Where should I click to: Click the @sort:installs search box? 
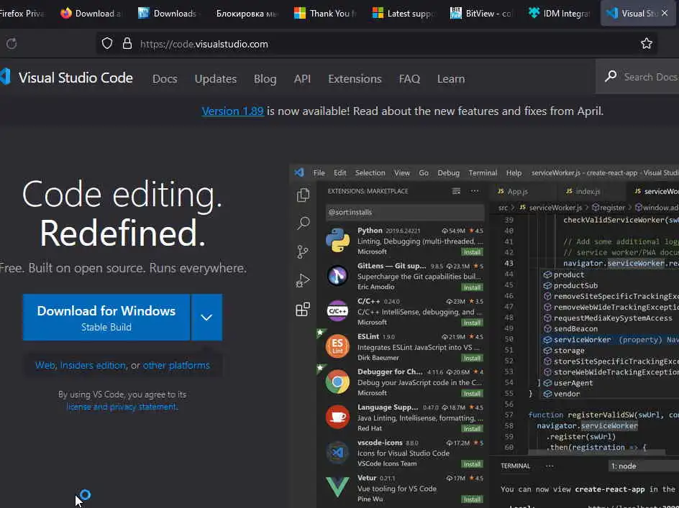click(x=405, y=212)
